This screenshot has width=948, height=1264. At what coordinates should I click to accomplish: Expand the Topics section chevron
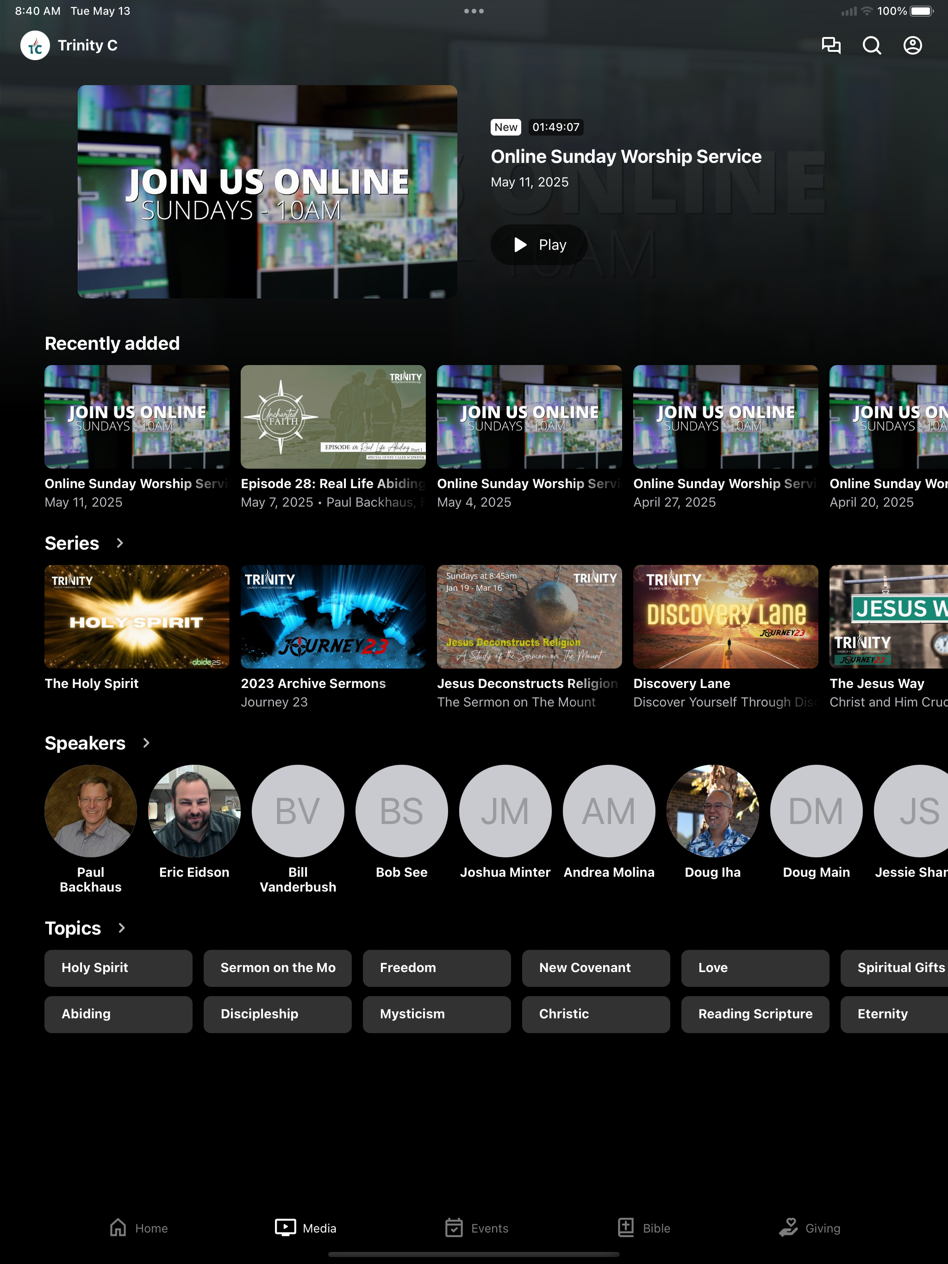121,928
